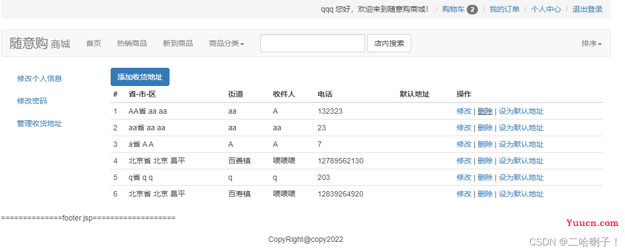Set row 6 百寿镇 as default address
Viewport: 625px width, 252px height.
521,194
